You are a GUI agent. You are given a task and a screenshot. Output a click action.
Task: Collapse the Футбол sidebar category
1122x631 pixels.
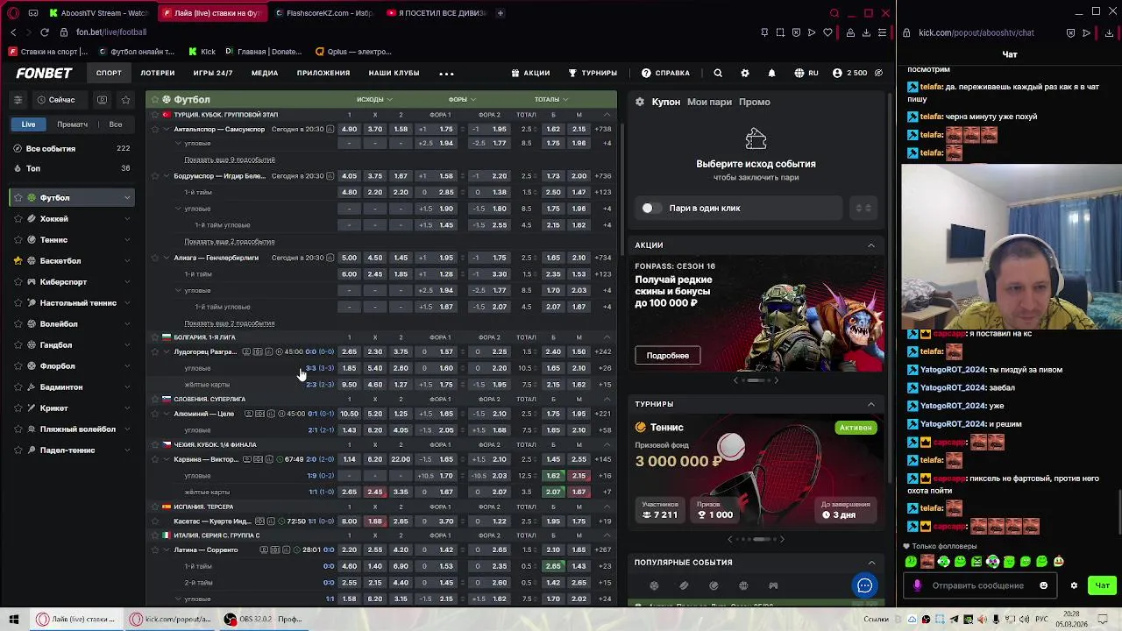tap(127, 197)
